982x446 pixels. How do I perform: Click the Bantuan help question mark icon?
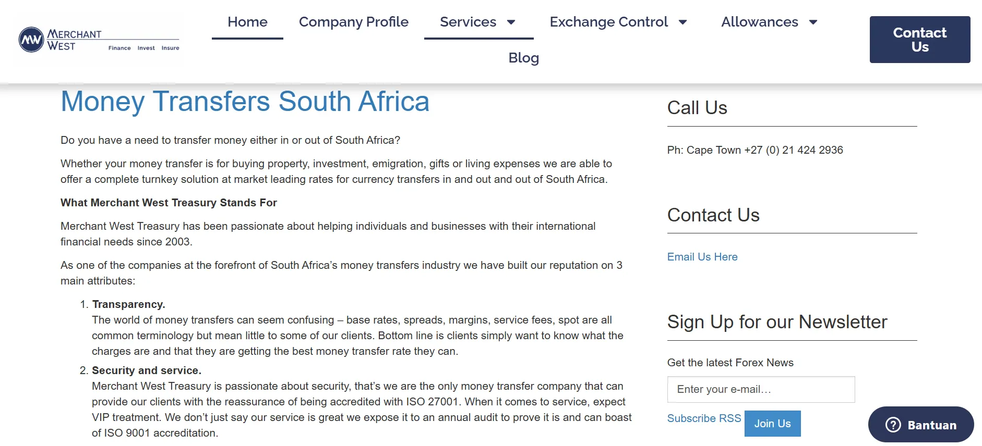coord(893,425)
